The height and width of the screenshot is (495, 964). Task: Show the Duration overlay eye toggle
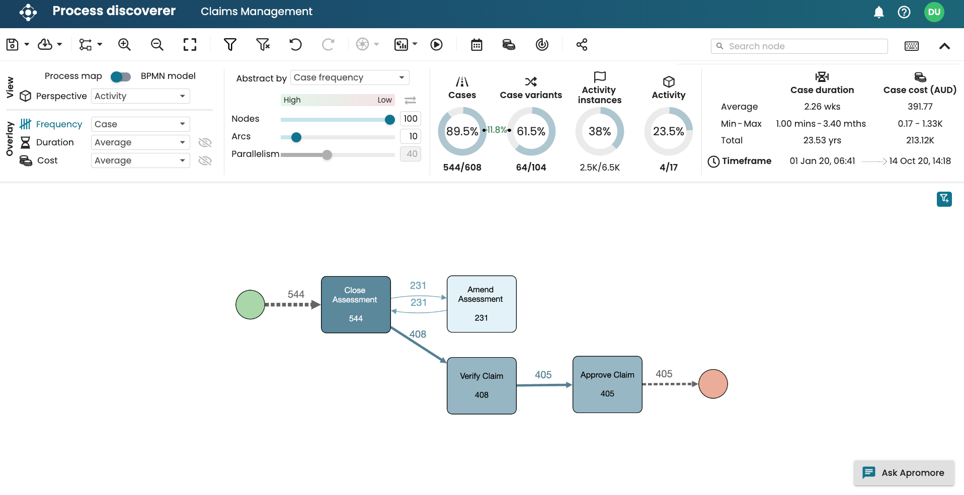coord(205,142)
